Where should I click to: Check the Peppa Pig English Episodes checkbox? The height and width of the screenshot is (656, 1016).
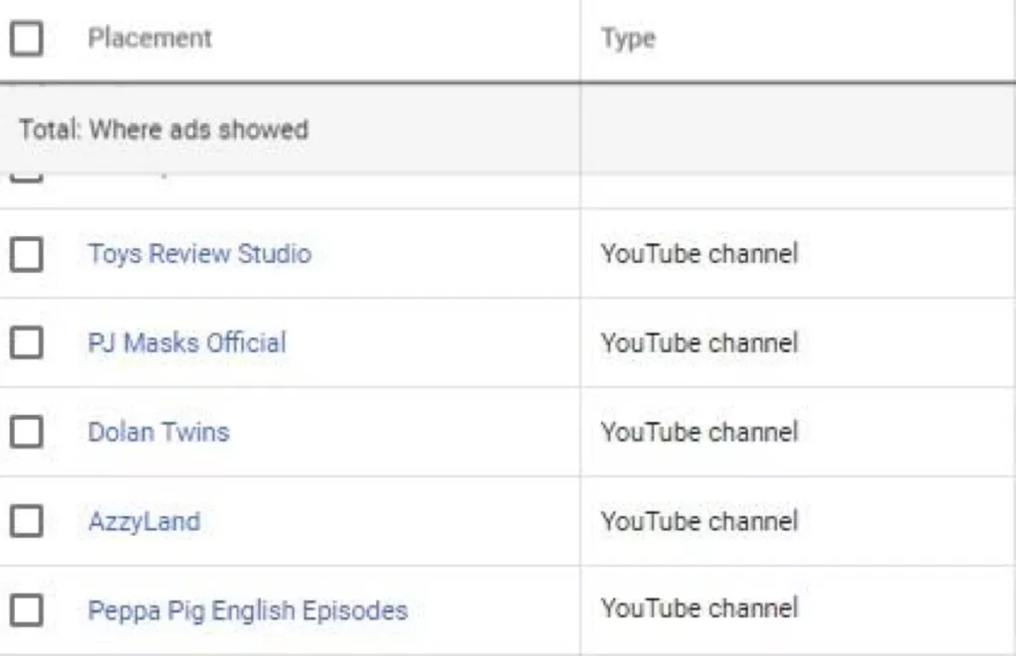coord(27,610)
